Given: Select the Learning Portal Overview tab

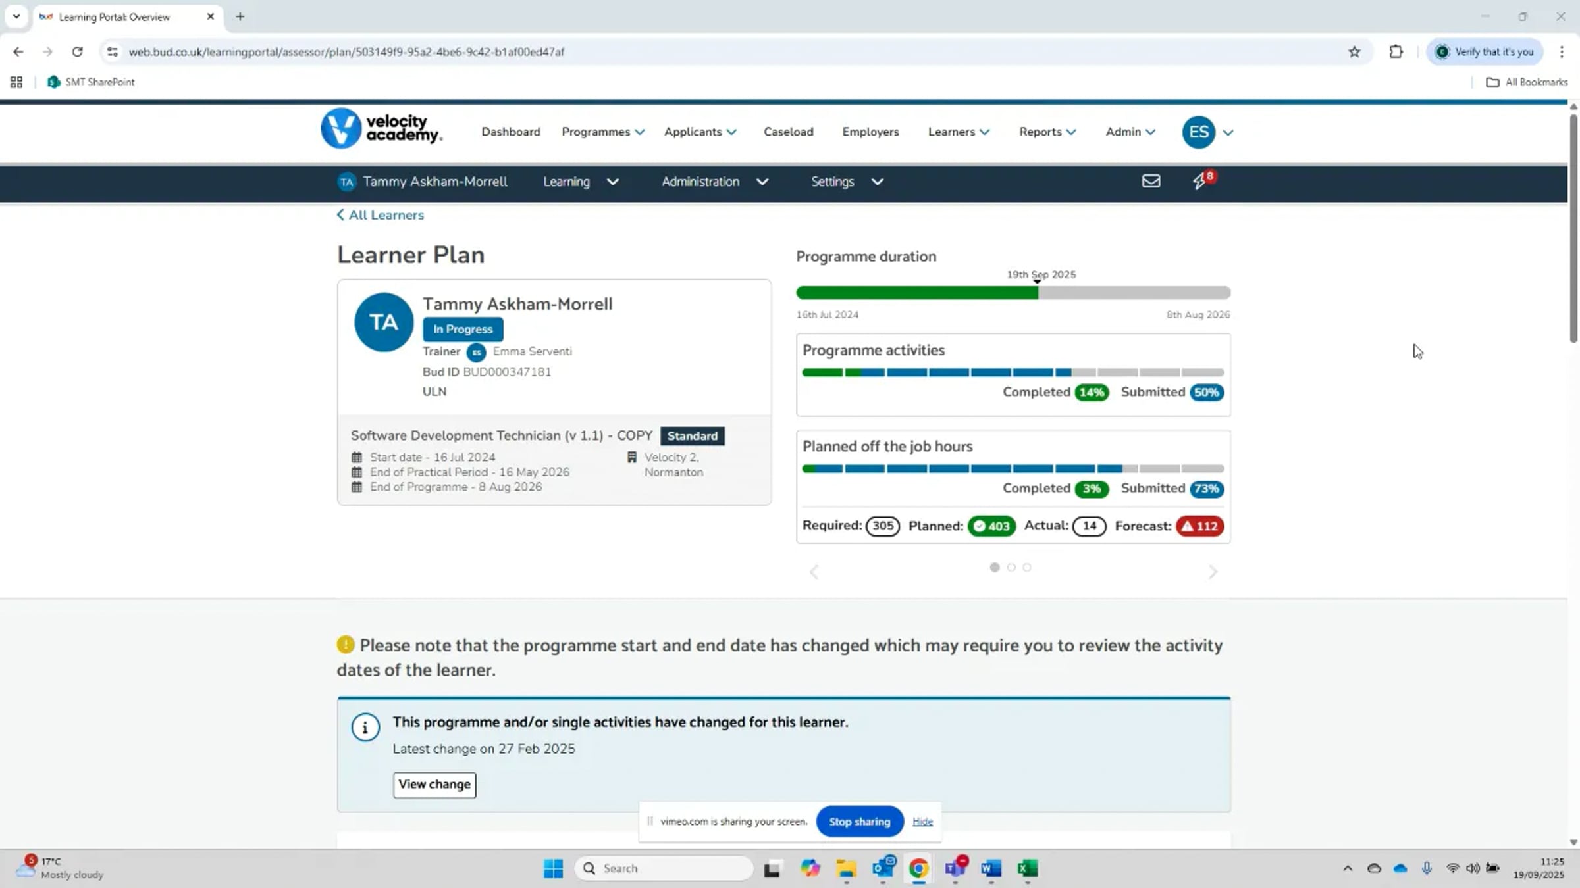Looking at the screenshot, I should tap(127, 17).
